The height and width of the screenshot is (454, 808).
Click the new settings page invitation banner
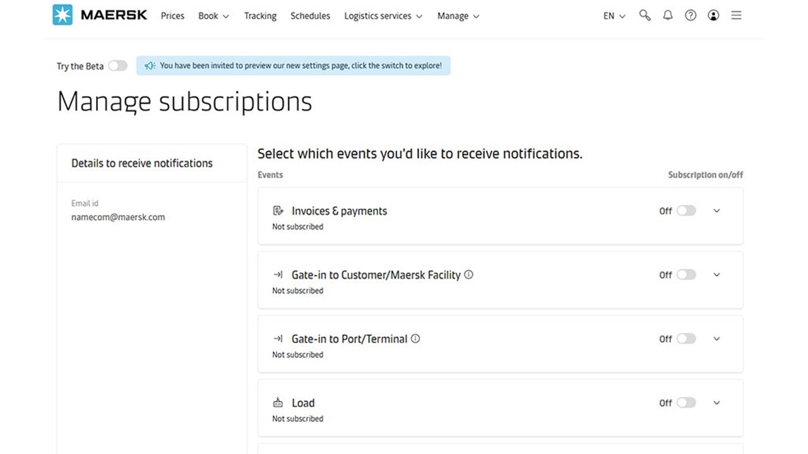coord(294,66)
